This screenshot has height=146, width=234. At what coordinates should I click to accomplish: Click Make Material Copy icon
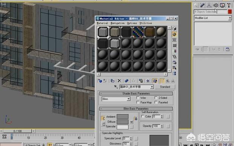pos(126,81)
